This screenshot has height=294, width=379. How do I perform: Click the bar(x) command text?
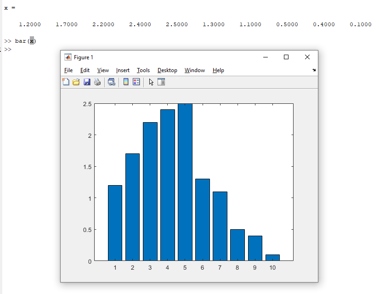(x=25, y=41)
